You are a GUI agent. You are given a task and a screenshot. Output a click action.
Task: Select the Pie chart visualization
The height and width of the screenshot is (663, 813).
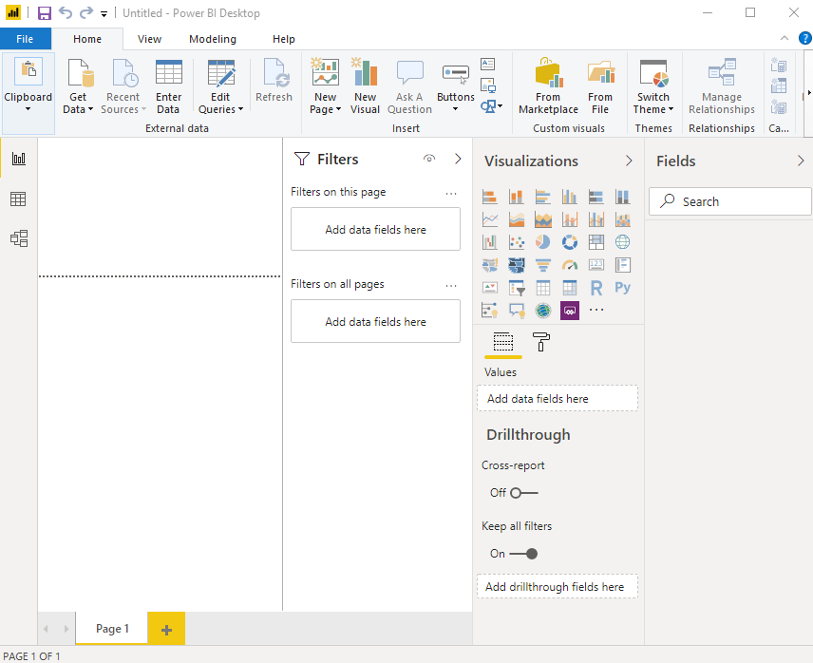543,241
